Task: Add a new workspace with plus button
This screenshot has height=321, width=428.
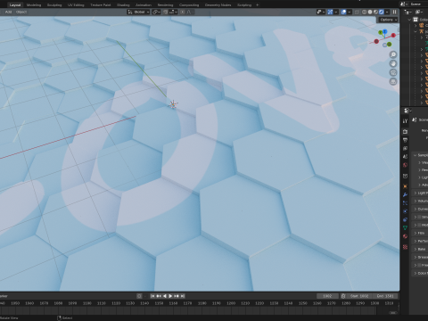Action: coord(258,4)
